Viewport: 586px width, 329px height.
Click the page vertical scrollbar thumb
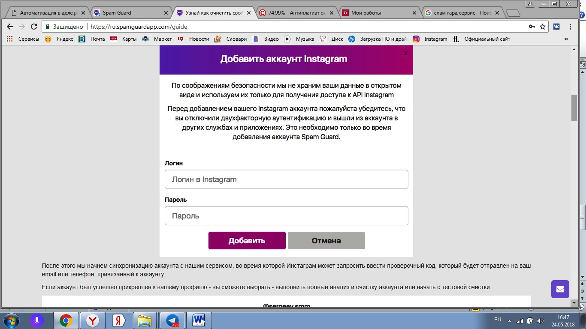[574, 108]
